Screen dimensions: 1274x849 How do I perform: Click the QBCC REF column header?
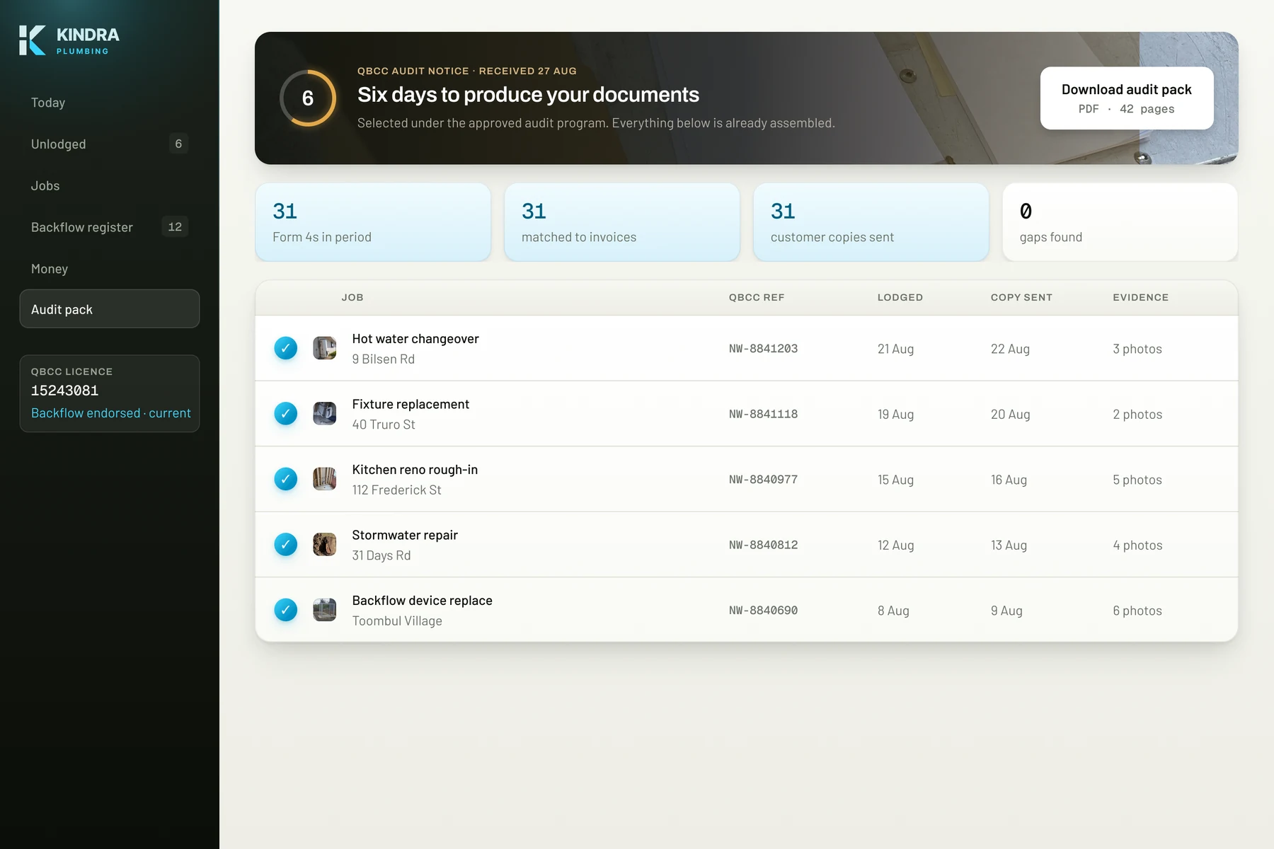coord(757,297)
